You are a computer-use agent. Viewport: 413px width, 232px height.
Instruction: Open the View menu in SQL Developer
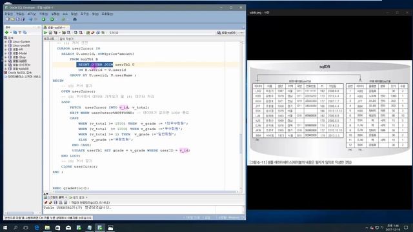pos(32,14)
